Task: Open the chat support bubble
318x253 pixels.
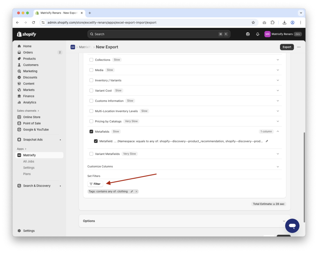Action: coord(292,226)
